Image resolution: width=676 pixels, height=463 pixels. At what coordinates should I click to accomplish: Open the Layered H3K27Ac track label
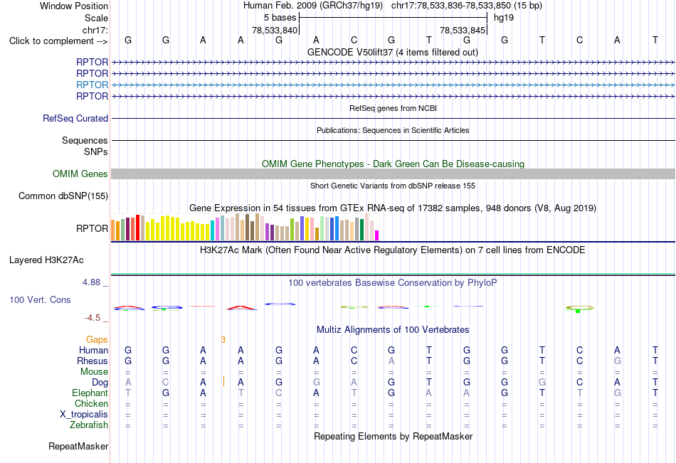[x=46, y=260]
